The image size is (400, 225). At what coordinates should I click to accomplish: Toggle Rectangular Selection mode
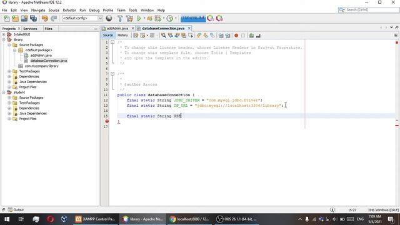190,36
